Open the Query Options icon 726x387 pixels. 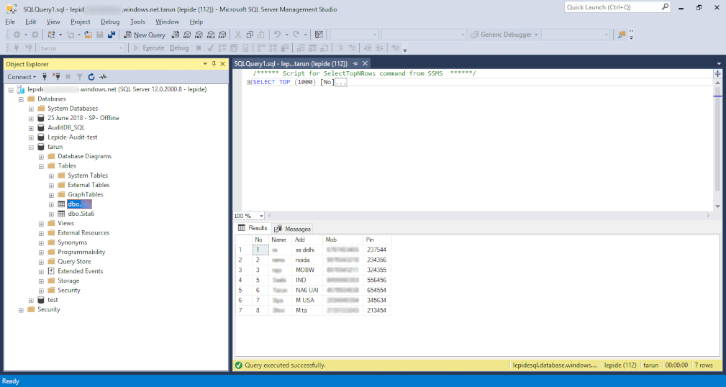(x=234, y=47)
